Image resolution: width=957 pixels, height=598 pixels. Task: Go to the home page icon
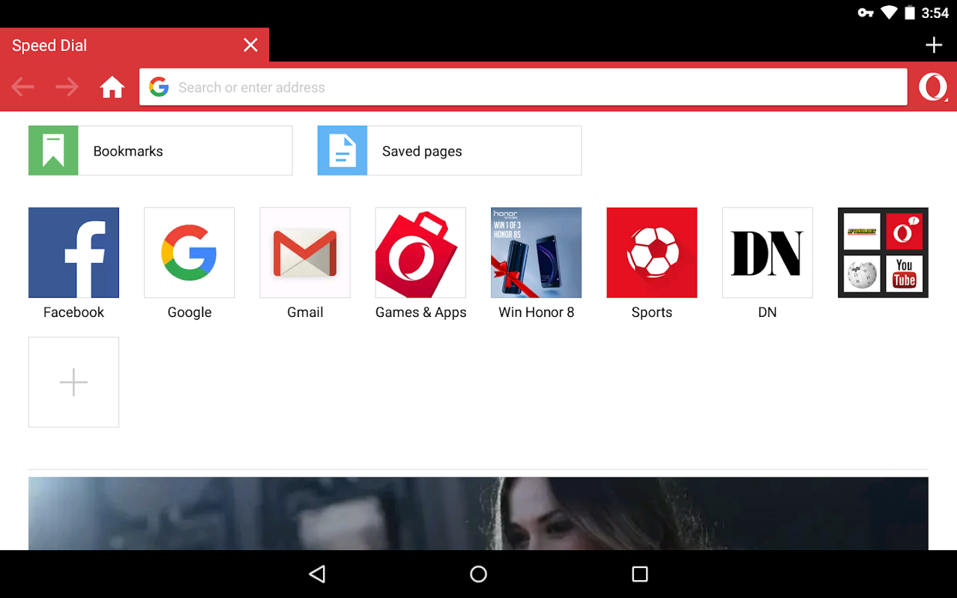pos(112,87)
